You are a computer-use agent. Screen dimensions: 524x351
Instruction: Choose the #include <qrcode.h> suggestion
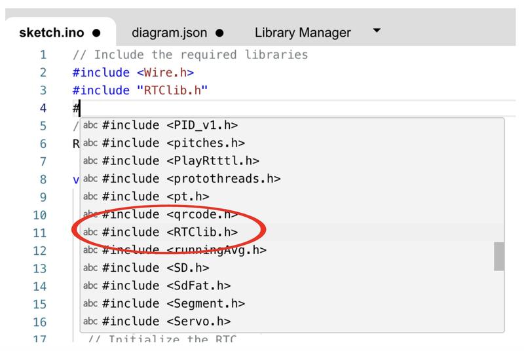(291, 214)
